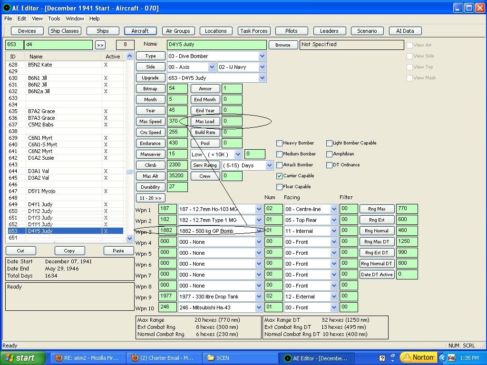This screenshot has height=365, width=487.
Task: Open the Pilots section
Action: click(292, 31)
